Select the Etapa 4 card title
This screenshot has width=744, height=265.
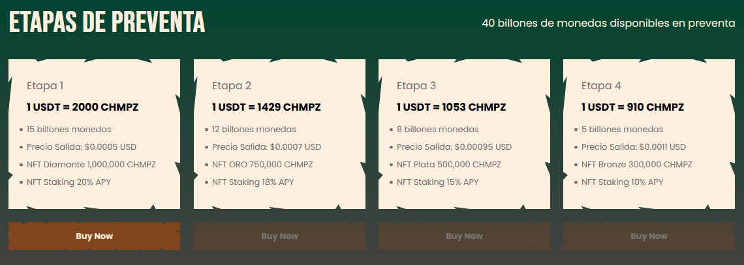[x=601, y=86]
